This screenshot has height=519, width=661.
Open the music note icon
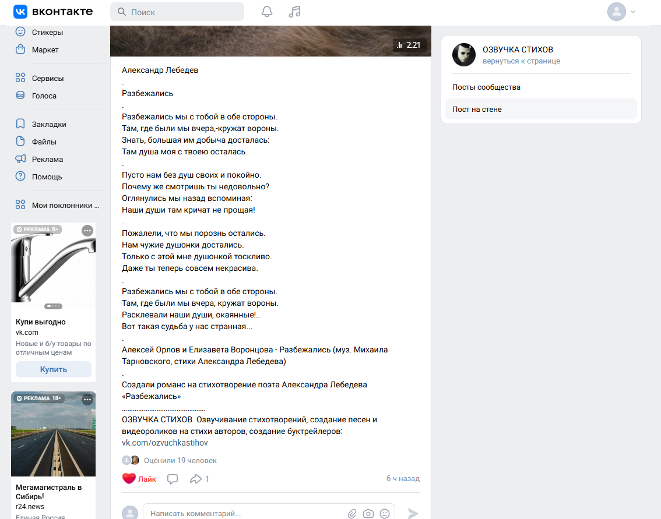pos(295,12)
